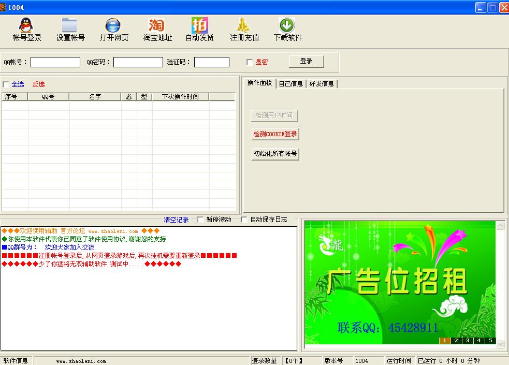The image size is (509, 365).
Task: Click the 序号 column header
Action: [15, 97]
